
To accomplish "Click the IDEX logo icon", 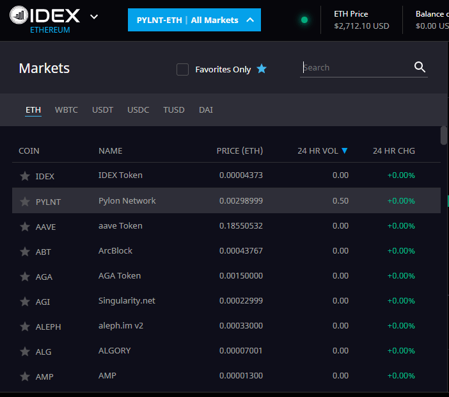I will [x=19, y=15].
